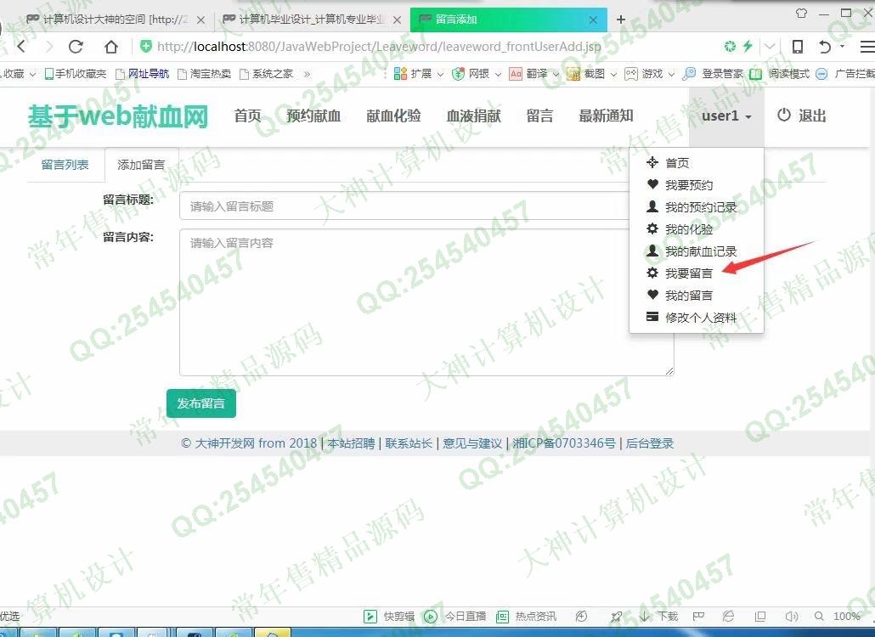Click the browser back arrow

(x=21, y=47)
